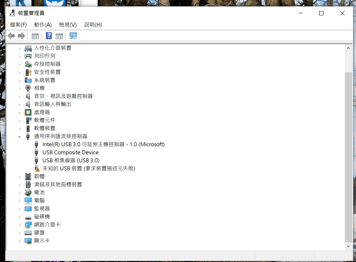
Task: Collapse the 通用序列匯流排控制器 category
Action: pos(20,137)
